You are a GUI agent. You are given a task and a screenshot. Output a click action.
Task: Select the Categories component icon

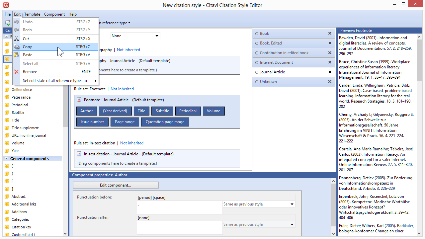(7, 219)
